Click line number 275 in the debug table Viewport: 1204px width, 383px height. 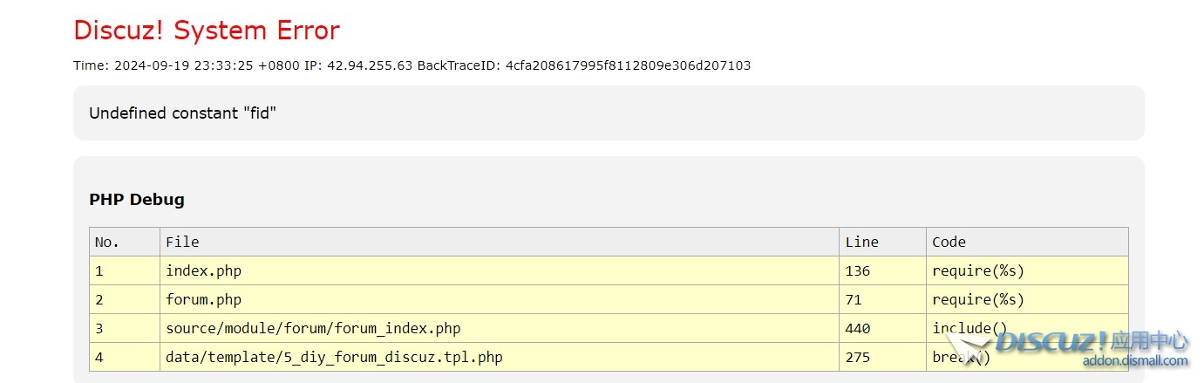click(857, 357)
